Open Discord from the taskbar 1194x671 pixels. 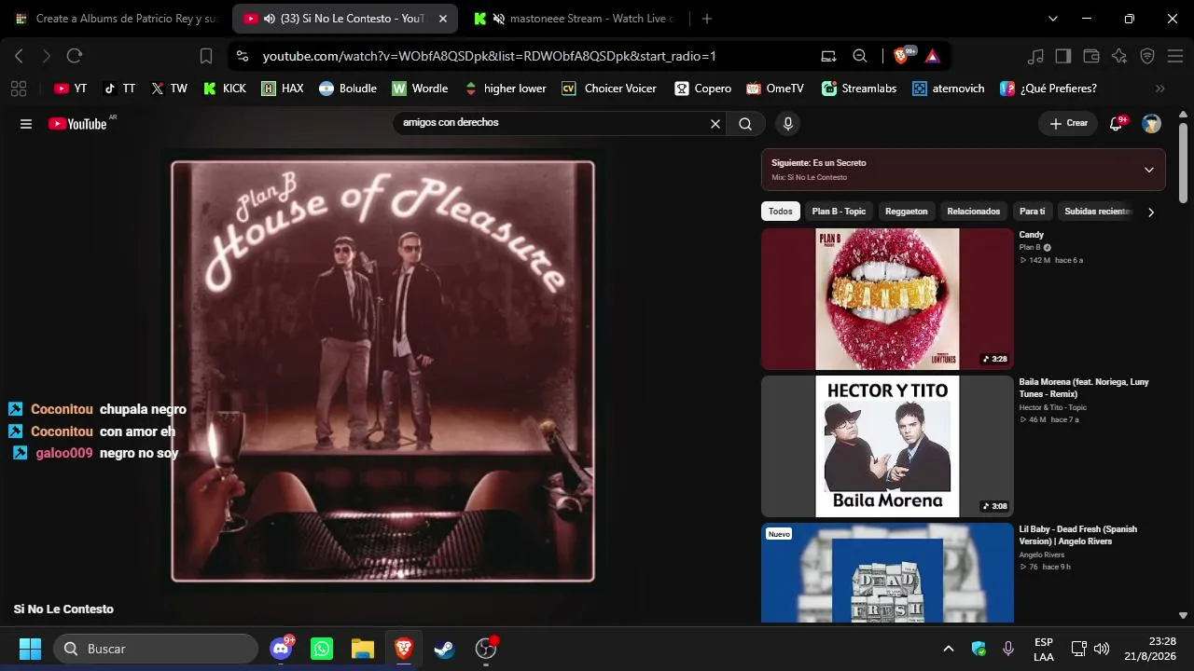pyautogui.click(x=281, y=649)
